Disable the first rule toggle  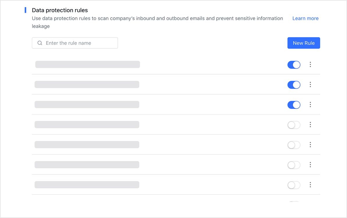[x=294, y=65]
